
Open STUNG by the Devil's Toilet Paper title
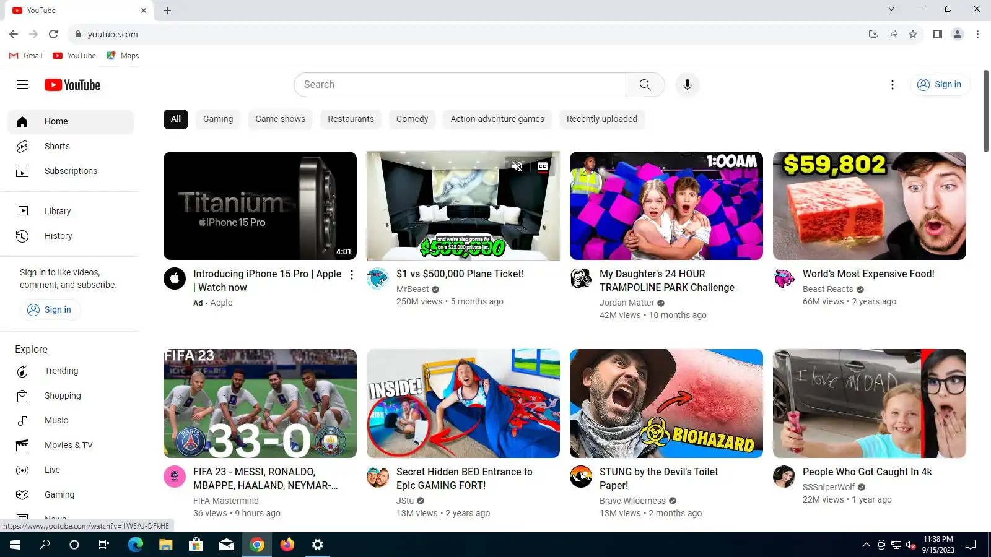(658, 478)
